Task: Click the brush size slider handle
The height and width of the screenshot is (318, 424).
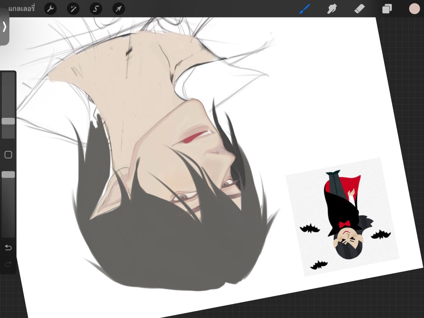Action: coord(8,121)
